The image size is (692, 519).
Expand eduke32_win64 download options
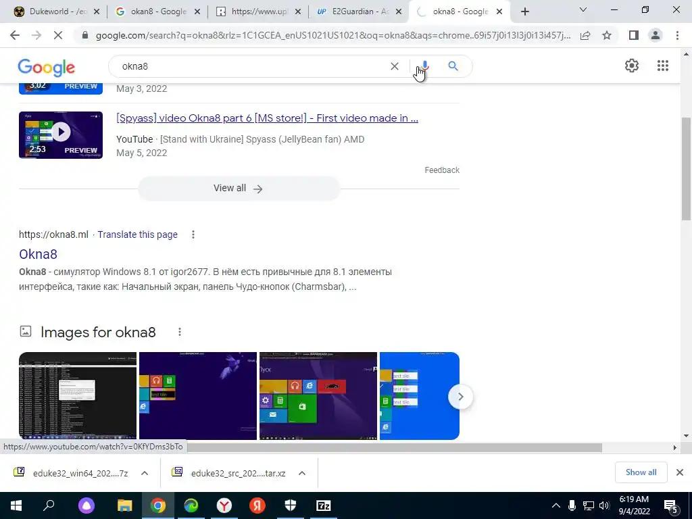coord(145,473)
